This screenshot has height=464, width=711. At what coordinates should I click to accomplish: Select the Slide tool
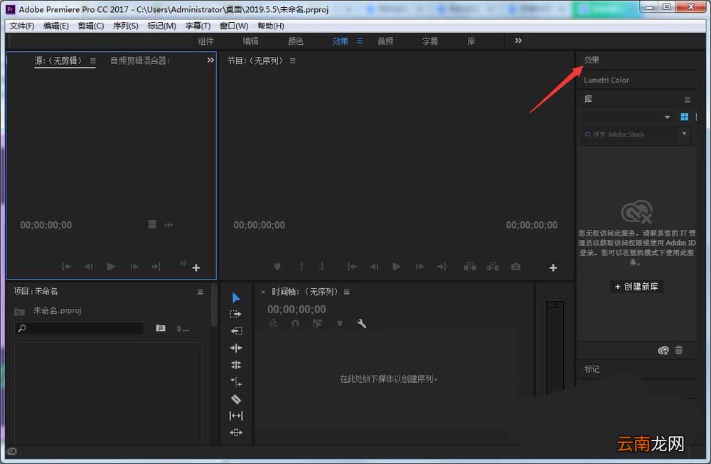tap(236, 433)
